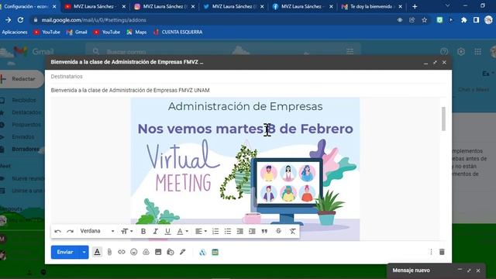Screen dimensions: 496x279
Task: Open the Pospuestos folder
Action: pos(26,125)
